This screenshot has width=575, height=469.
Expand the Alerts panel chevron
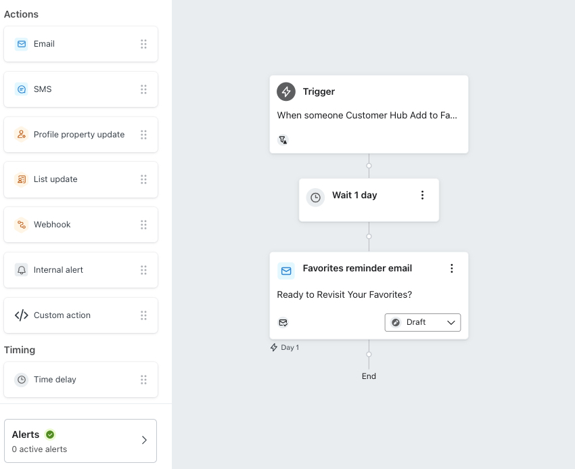coord(144,441)
